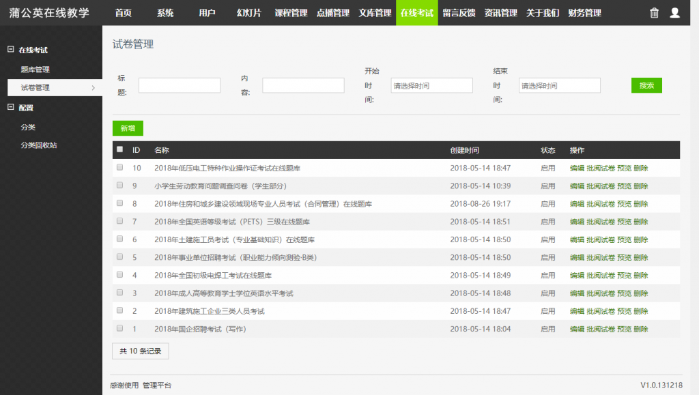Click 删除 for exam ID 4
The image size is (699, 395).
(x=640, y=275)
